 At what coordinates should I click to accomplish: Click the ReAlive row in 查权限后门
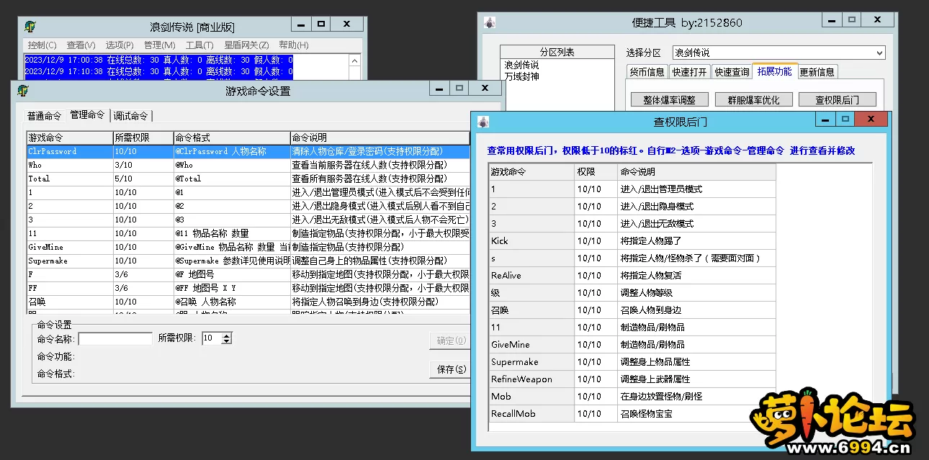pos(632,276)
